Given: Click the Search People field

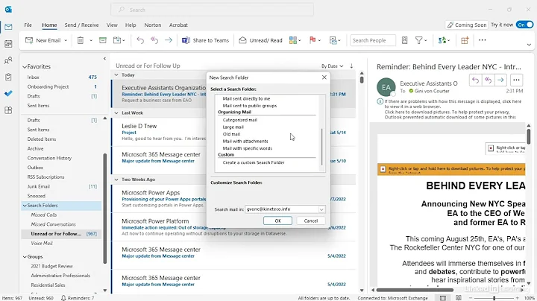Looking at the screenshot, I should (373, 40).
